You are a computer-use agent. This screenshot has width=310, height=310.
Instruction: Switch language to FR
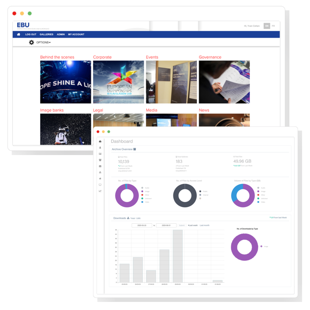(x=273, y=26)
